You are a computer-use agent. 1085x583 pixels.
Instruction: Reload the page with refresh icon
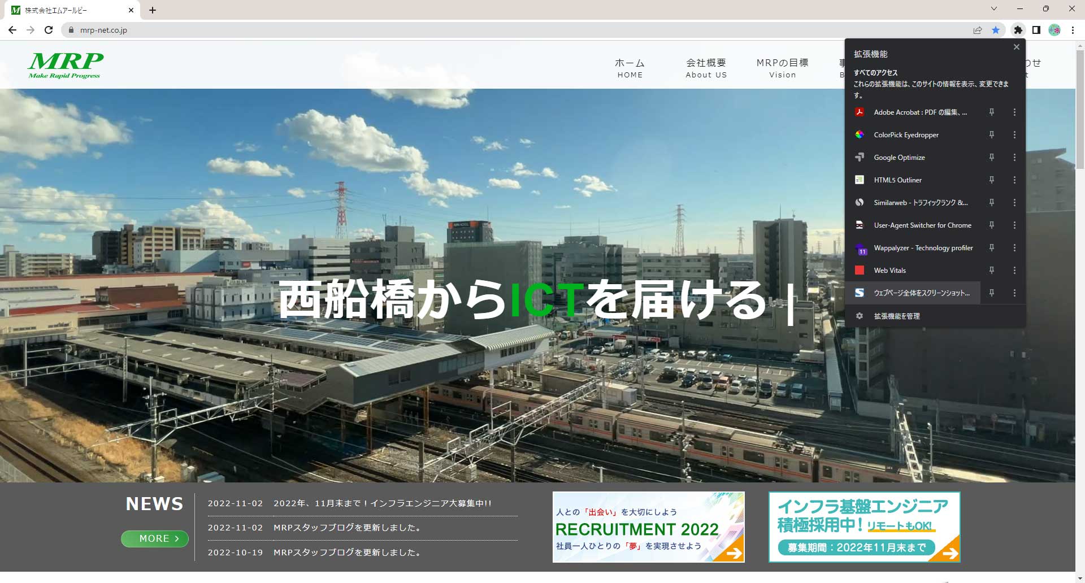49,30
